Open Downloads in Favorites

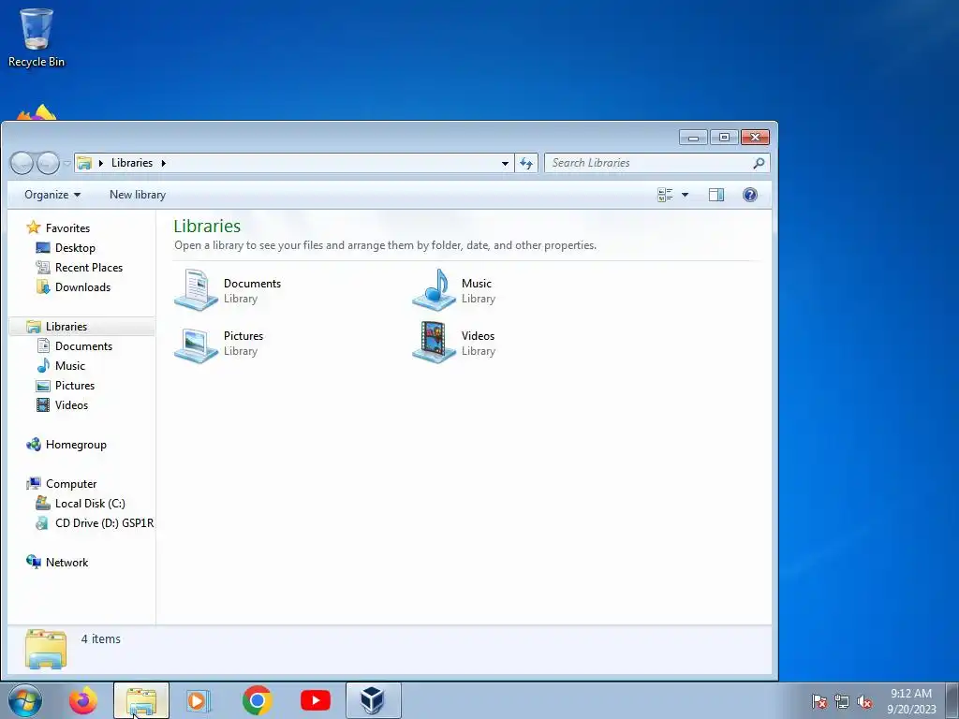[x=82, y=286]
